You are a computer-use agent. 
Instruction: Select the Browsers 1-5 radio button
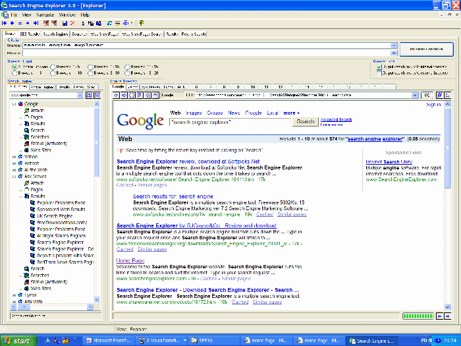[x=53, y=67]
